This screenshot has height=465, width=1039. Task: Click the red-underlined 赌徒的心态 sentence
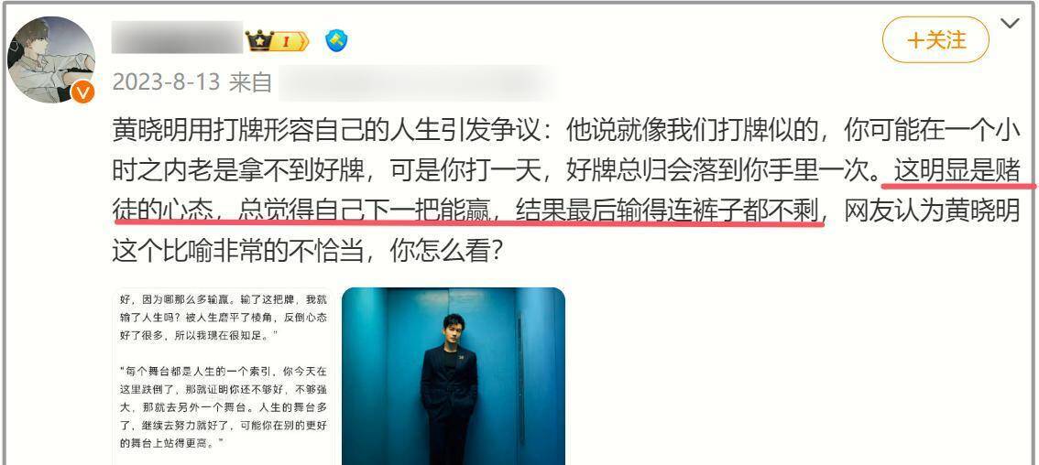573,192
